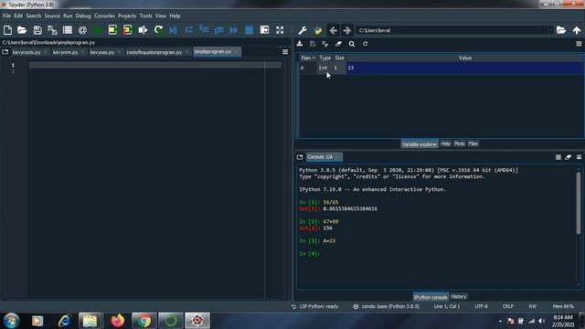
Task: Select the Plots pane tab
Action: [x=459, y=143]
